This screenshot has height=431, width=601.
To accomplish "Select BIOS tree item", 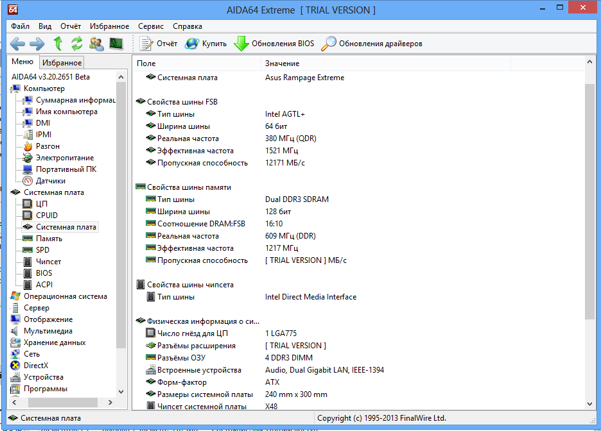I will pos(44,273).
